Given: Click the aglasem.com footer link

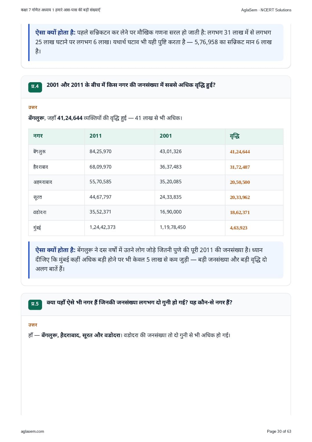Looking at the screenshot, I should pyautogui.click(x=32, y=432).
